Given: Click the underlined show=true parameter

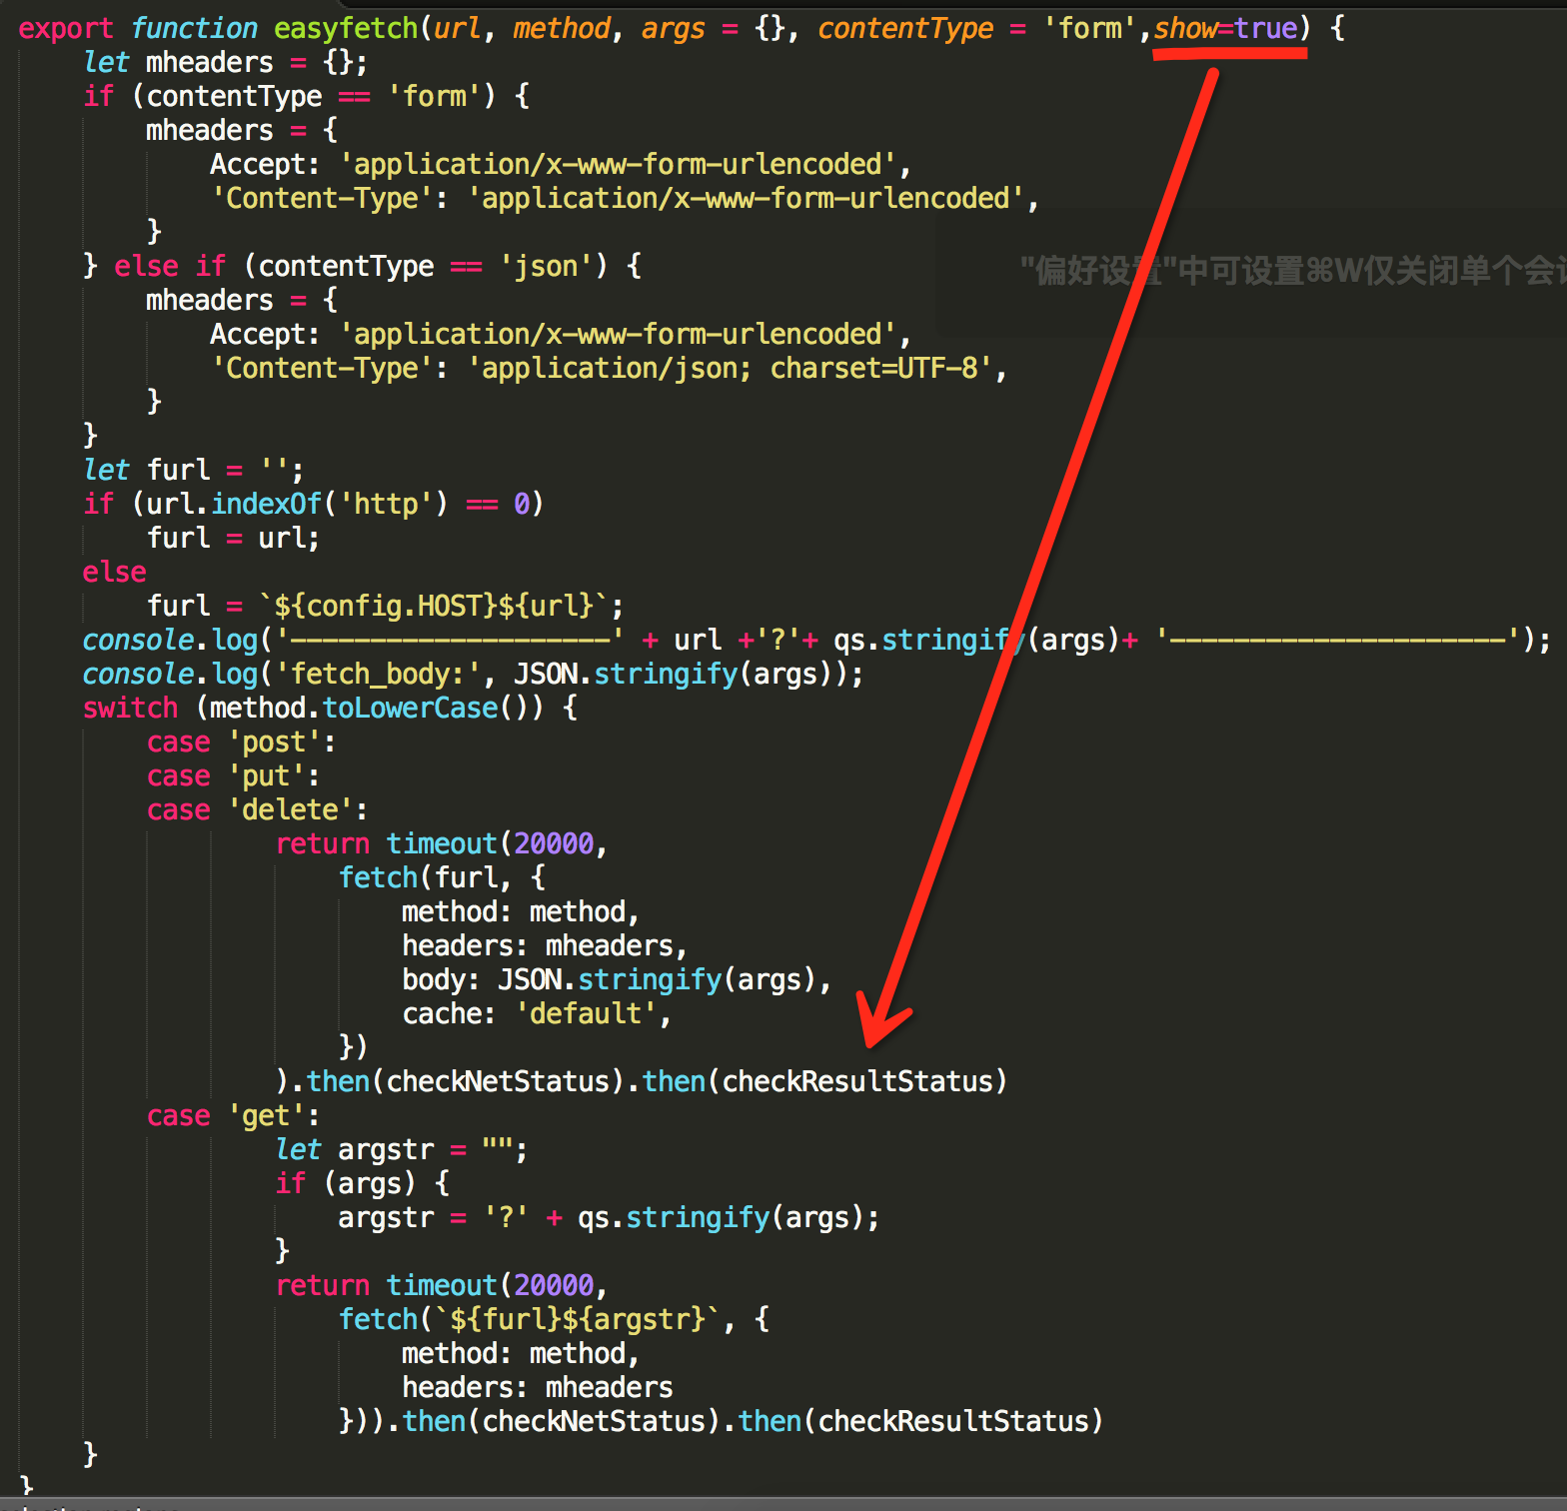Looking at the screenshot, I should tap(1226, 28).
